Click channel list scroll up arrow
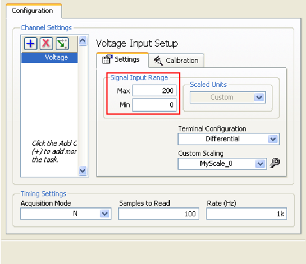 pos(83,41)
